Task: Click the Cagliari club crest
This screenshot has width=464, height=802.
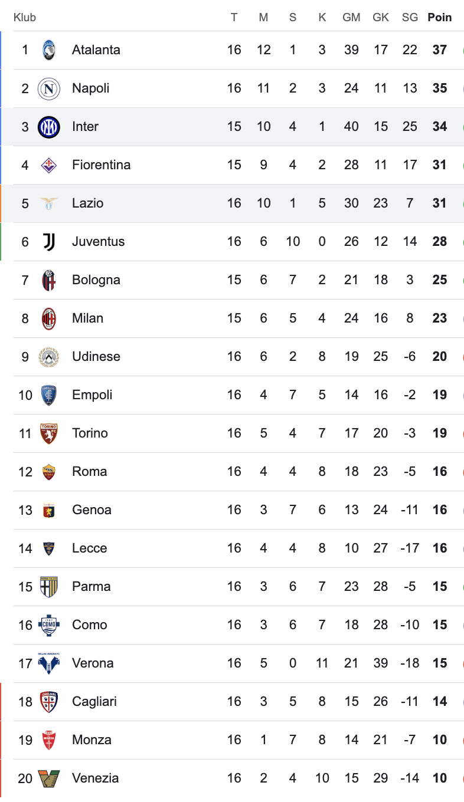Action: [x=49, y=702]
